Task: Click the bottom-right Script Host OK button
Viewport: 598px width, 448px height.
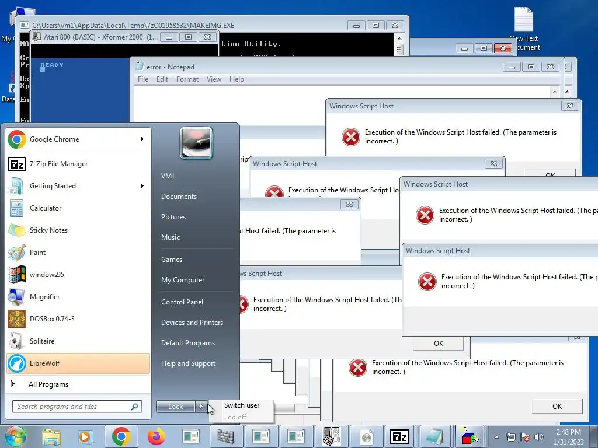Action: 557,407
